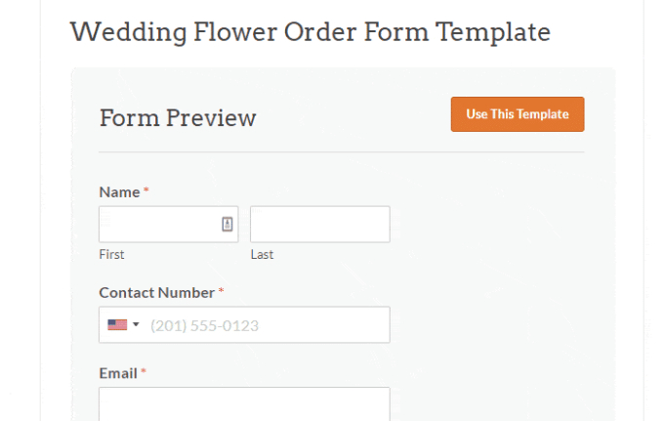Click the required asterisk beside Email
Viewport: 664px width, 421px height.
pyautogui.click(x=144, y=371)
